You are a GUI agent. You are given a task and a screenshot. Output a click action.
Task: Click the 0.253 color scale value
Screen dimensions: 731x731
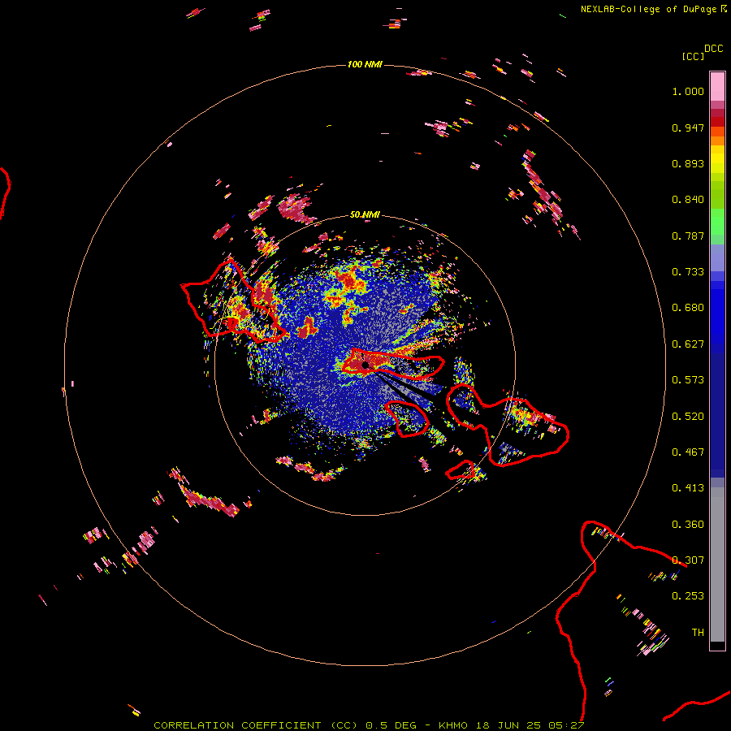point(688,596)
